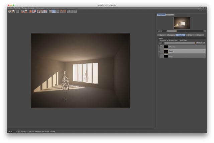Select the Singolo-Pass radio option
This screenshot has width=214, height=143.
point(168,40)
